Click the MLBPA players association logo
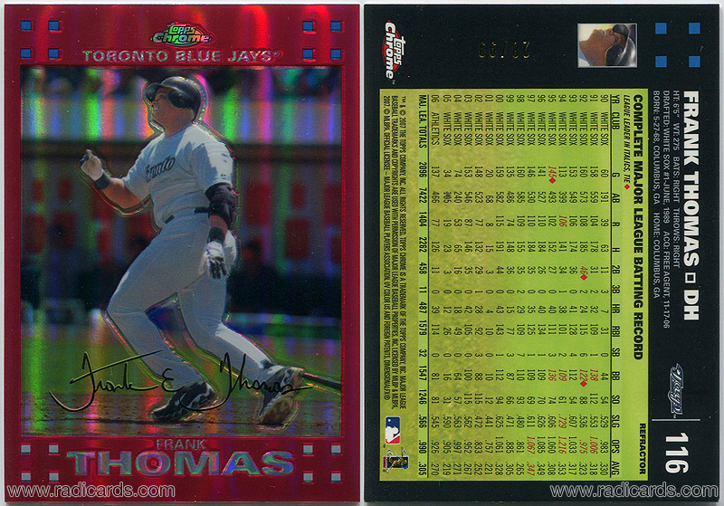724x506 pixels. 396,459
